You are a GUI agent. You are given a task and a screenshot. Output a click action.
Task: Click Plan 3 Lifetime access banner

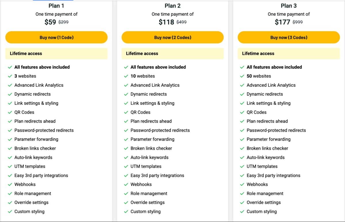pos(289,54)
